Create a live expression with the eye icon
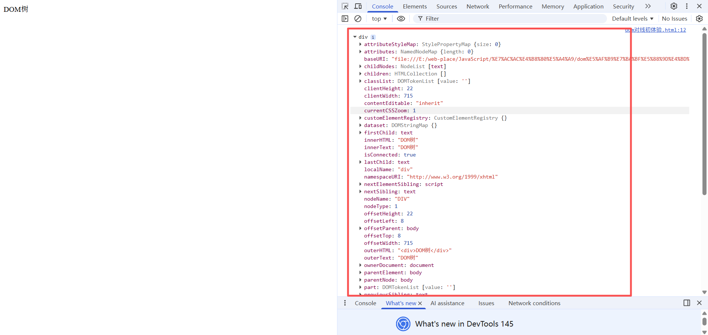The height and width of the screenshot is (335, 708). click(x=401, y=18)
